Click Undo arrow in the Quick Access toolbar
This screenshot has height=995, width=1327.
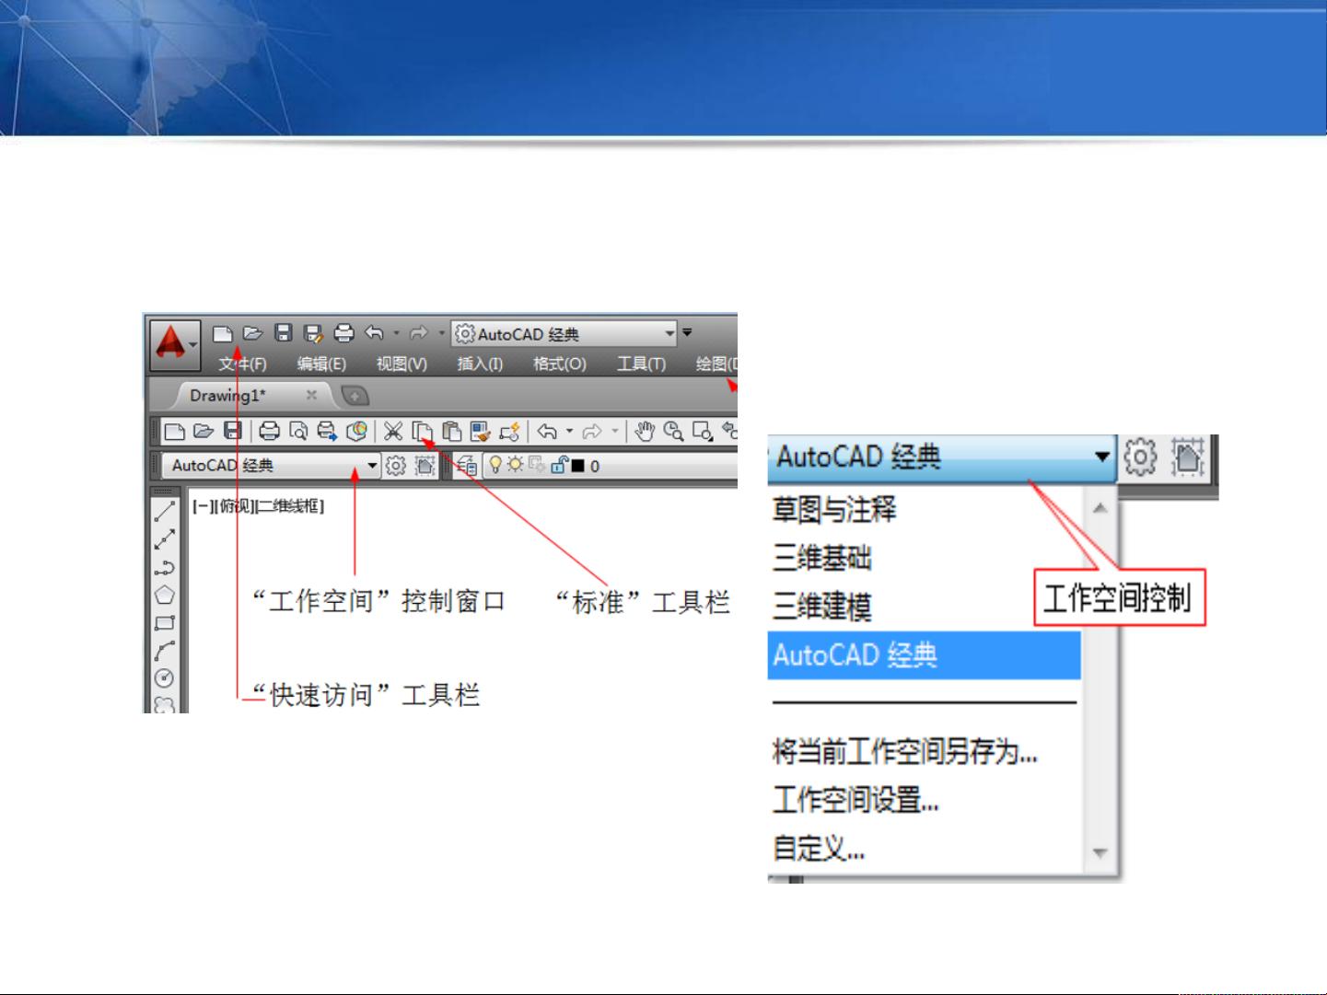pyautogui.click(x=374, y=333)
